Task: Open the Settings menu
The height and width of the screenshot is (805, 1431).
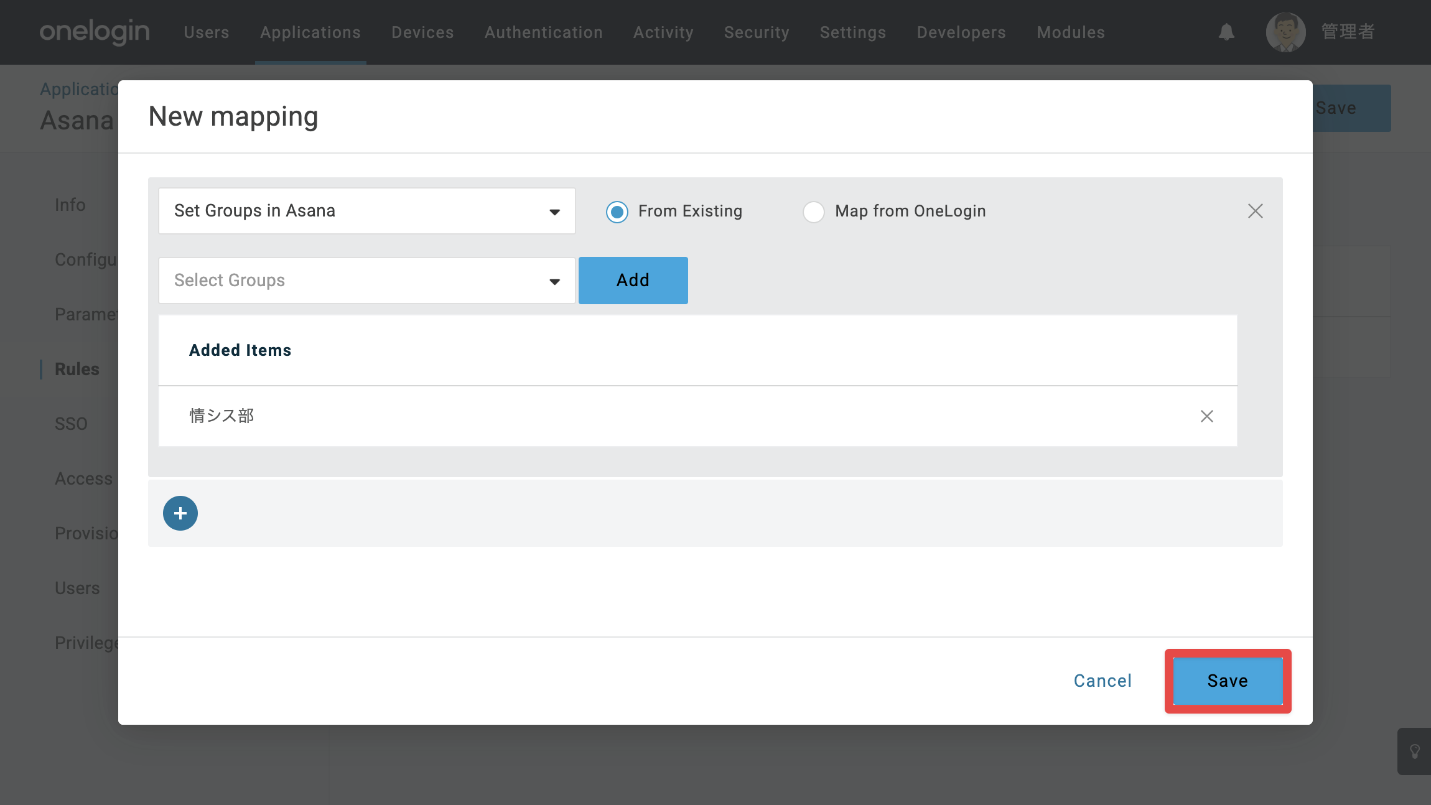Action: (x=853, y=32)
